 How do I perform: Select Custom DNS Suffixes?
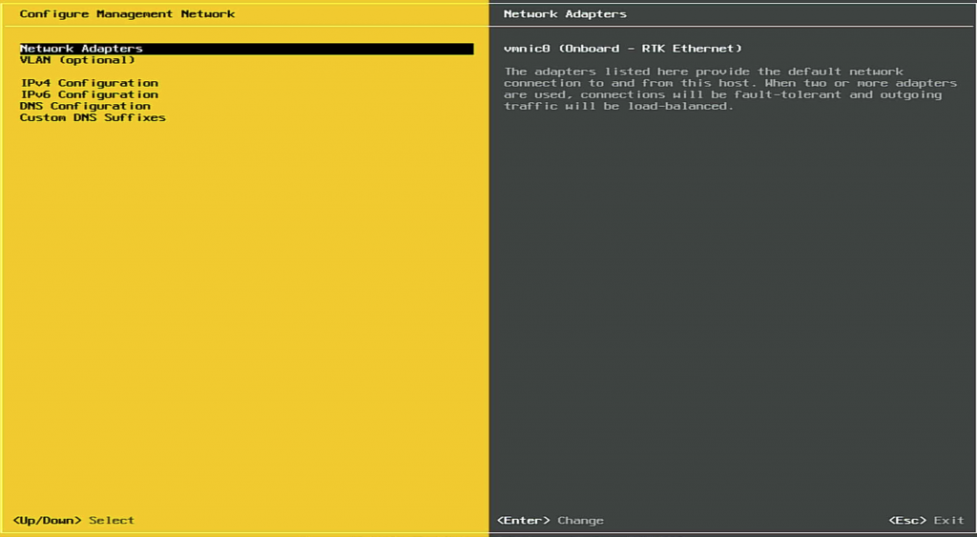(x=93, y=117)
